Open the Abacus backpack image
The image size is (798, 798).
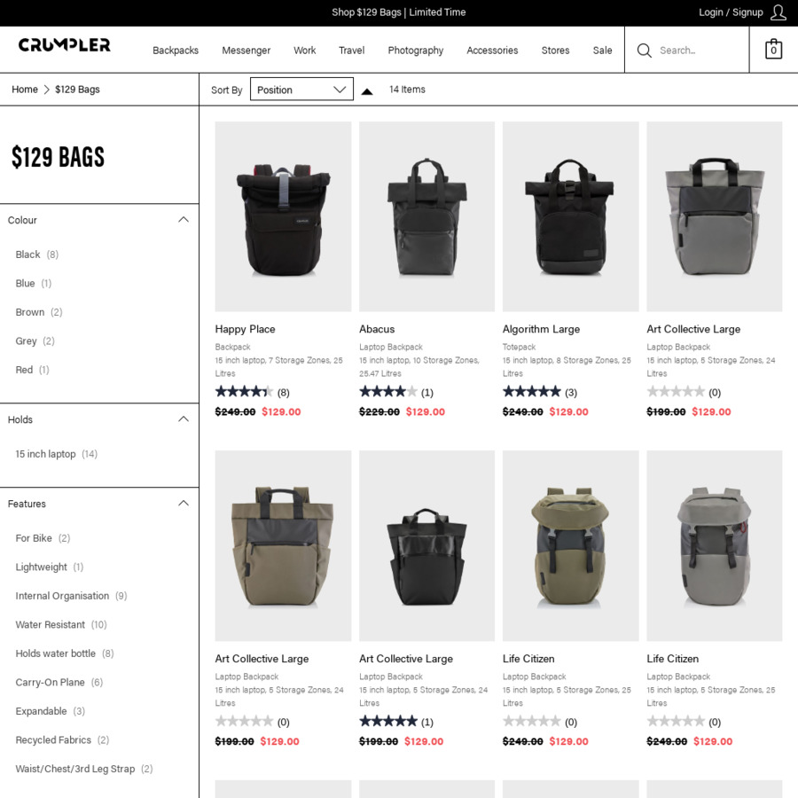tap(427, 216)
